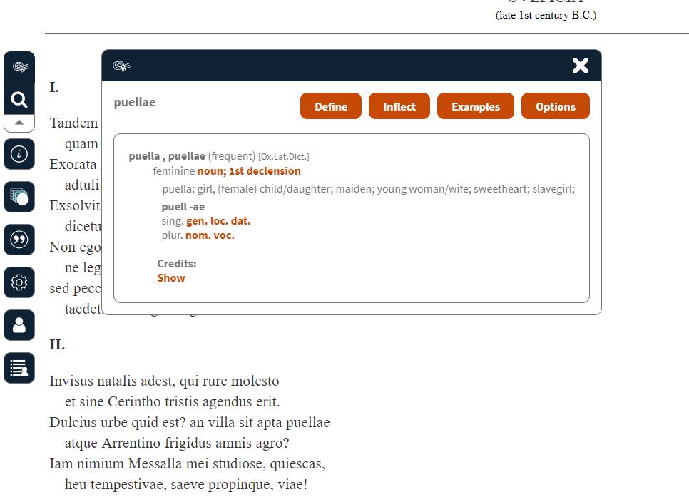Open the inflection tables panel

point(19,197)
